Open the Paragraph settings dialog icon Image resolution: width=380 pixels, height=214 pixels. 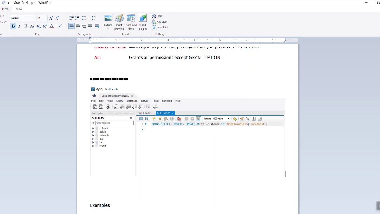point(97,26)
